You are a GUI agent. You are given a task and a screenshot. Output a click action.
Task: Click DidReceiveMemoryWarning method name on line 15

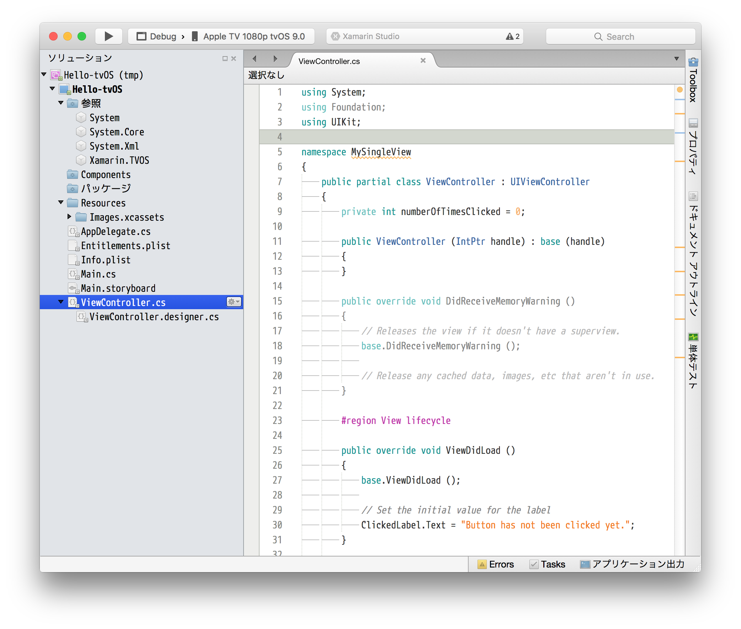click(x=503, y=301)
